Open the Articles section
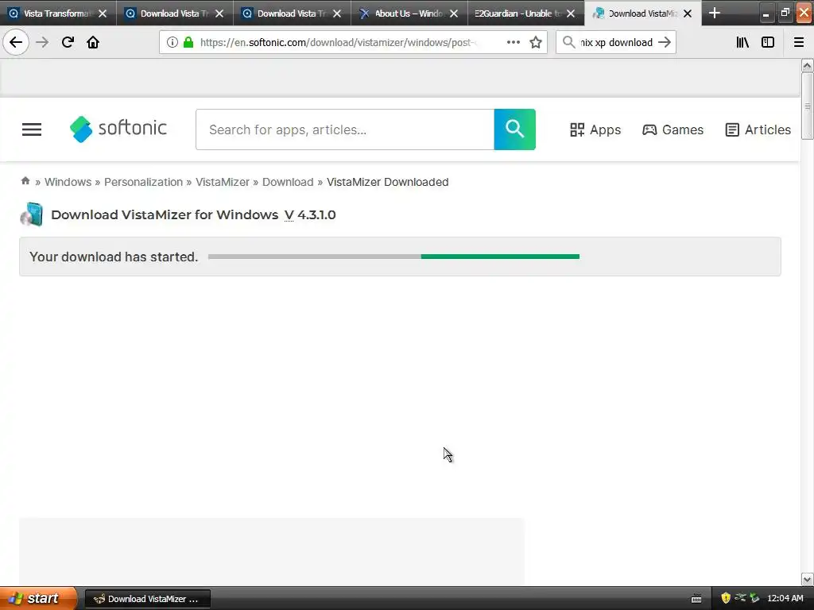 758,129
